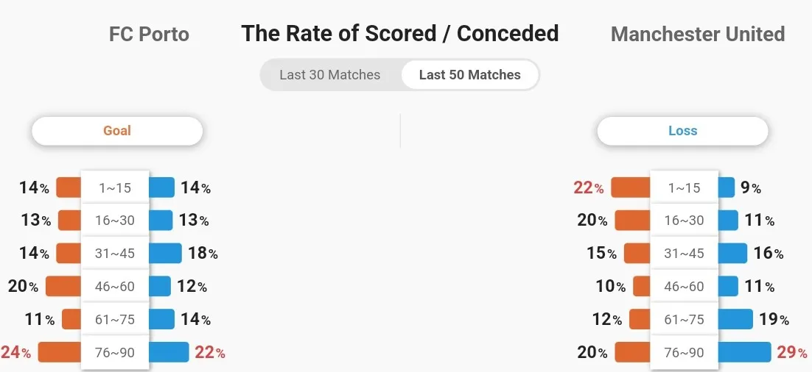This screenshot has height=372, width=812.
Task: Click Manchester United's orange 22% bar for 1~15
Action: pyautogui.click(x=631, y=187)
